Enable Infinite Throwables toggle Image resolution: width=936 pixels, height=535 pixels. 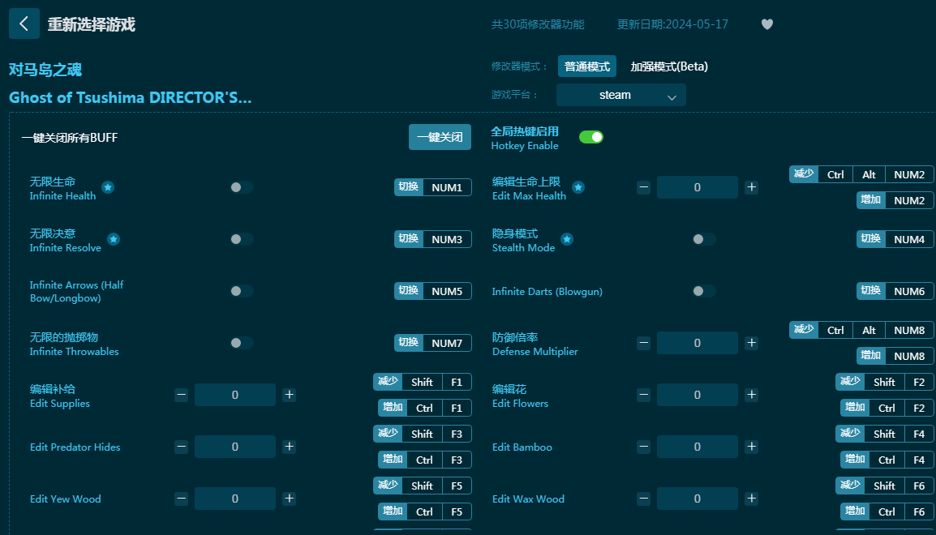coord(242,343)
